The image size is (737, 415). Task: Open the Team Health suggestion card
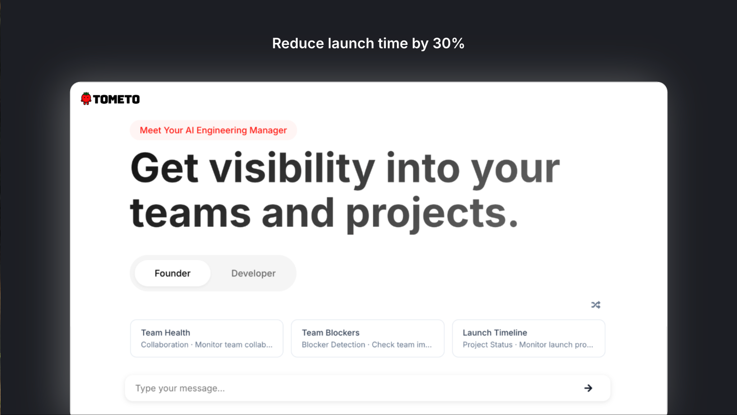207,338
